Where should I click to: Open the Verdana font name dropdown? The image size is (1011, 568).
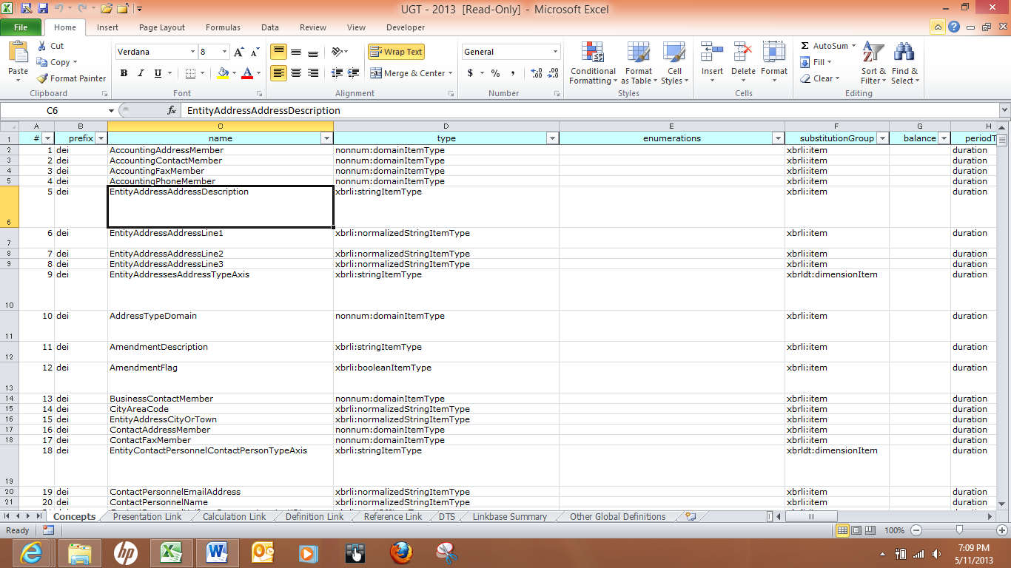pyautogui.click(x=194, y=52)
